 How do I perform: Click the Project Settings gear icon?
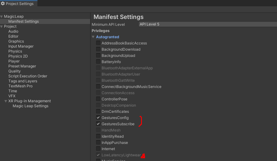click(3, 4)
